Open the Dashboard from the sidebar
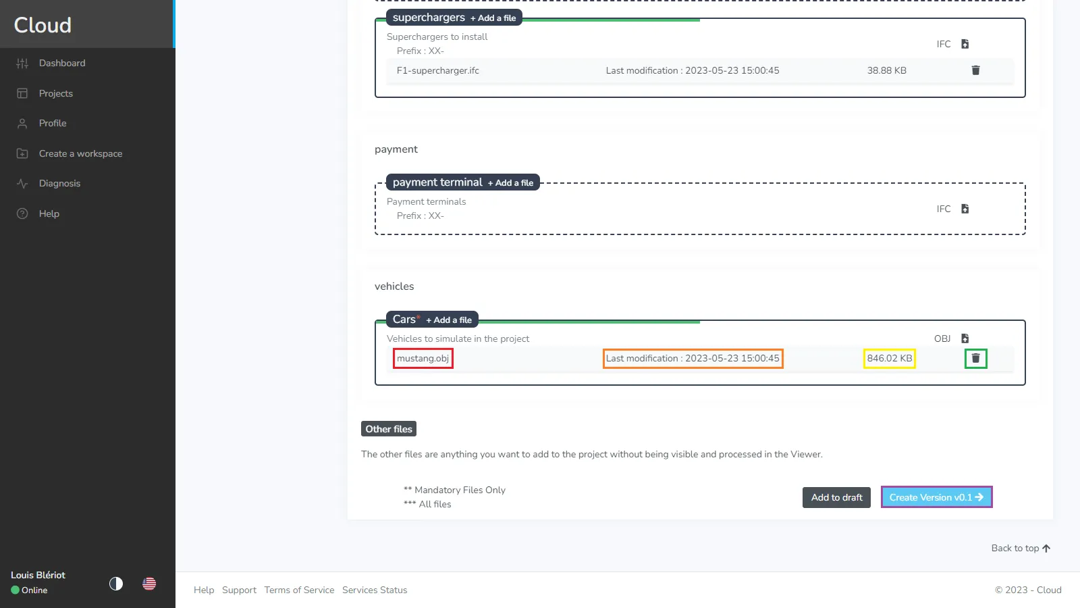 (62, 63)
